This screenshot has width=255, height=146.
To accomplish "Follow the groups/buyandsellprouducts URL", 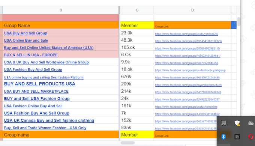I will pyautogui.click(x=188, y=85).
